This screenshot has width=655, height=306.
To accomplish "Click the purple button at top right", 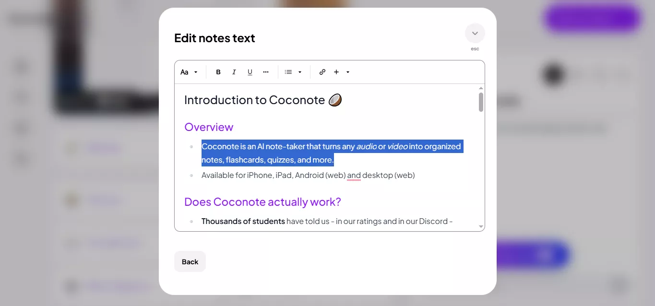I will pyautogui.click(x=592, y=18).
